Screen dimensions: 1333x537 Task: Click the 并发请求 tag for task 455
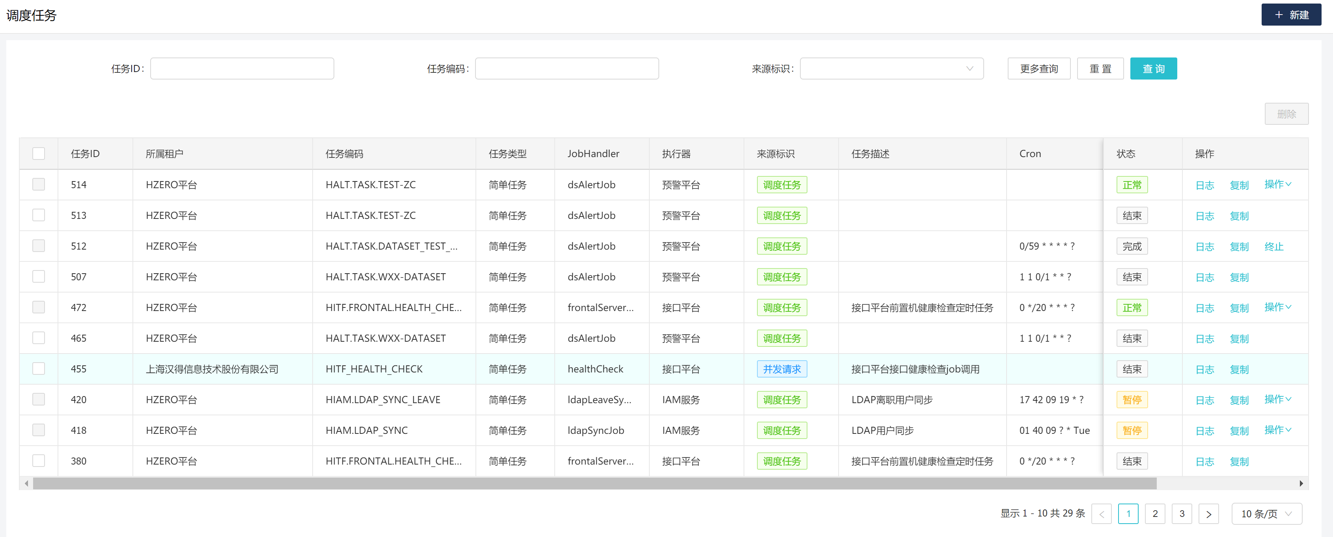pos(781,369)
